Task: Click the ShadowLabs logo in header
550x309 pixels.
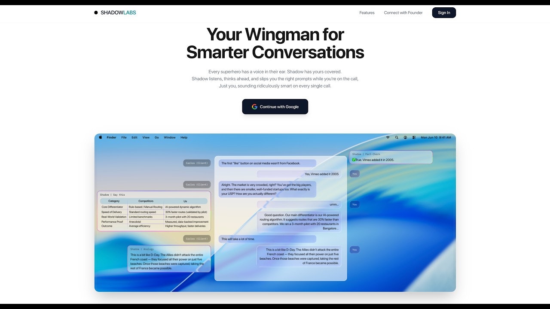Action: click(x=115, y=12)
